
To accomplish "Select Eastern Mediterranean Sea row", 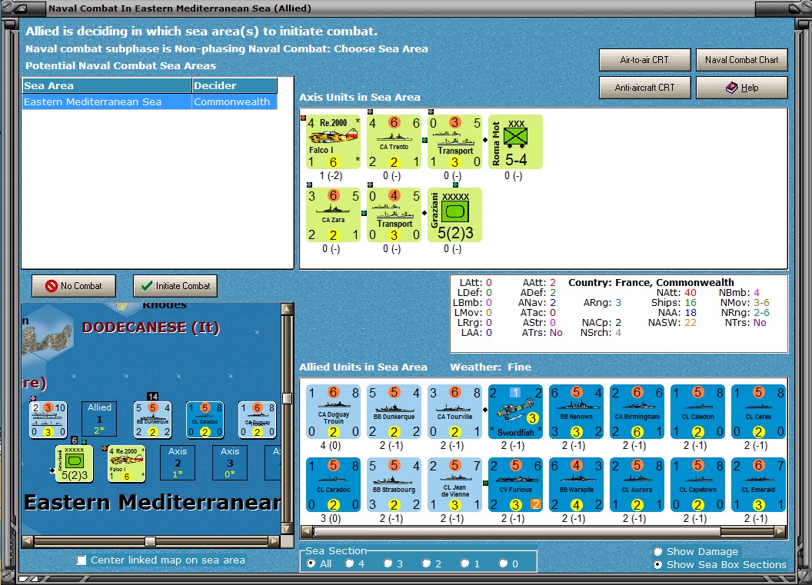I will [150, 102].
